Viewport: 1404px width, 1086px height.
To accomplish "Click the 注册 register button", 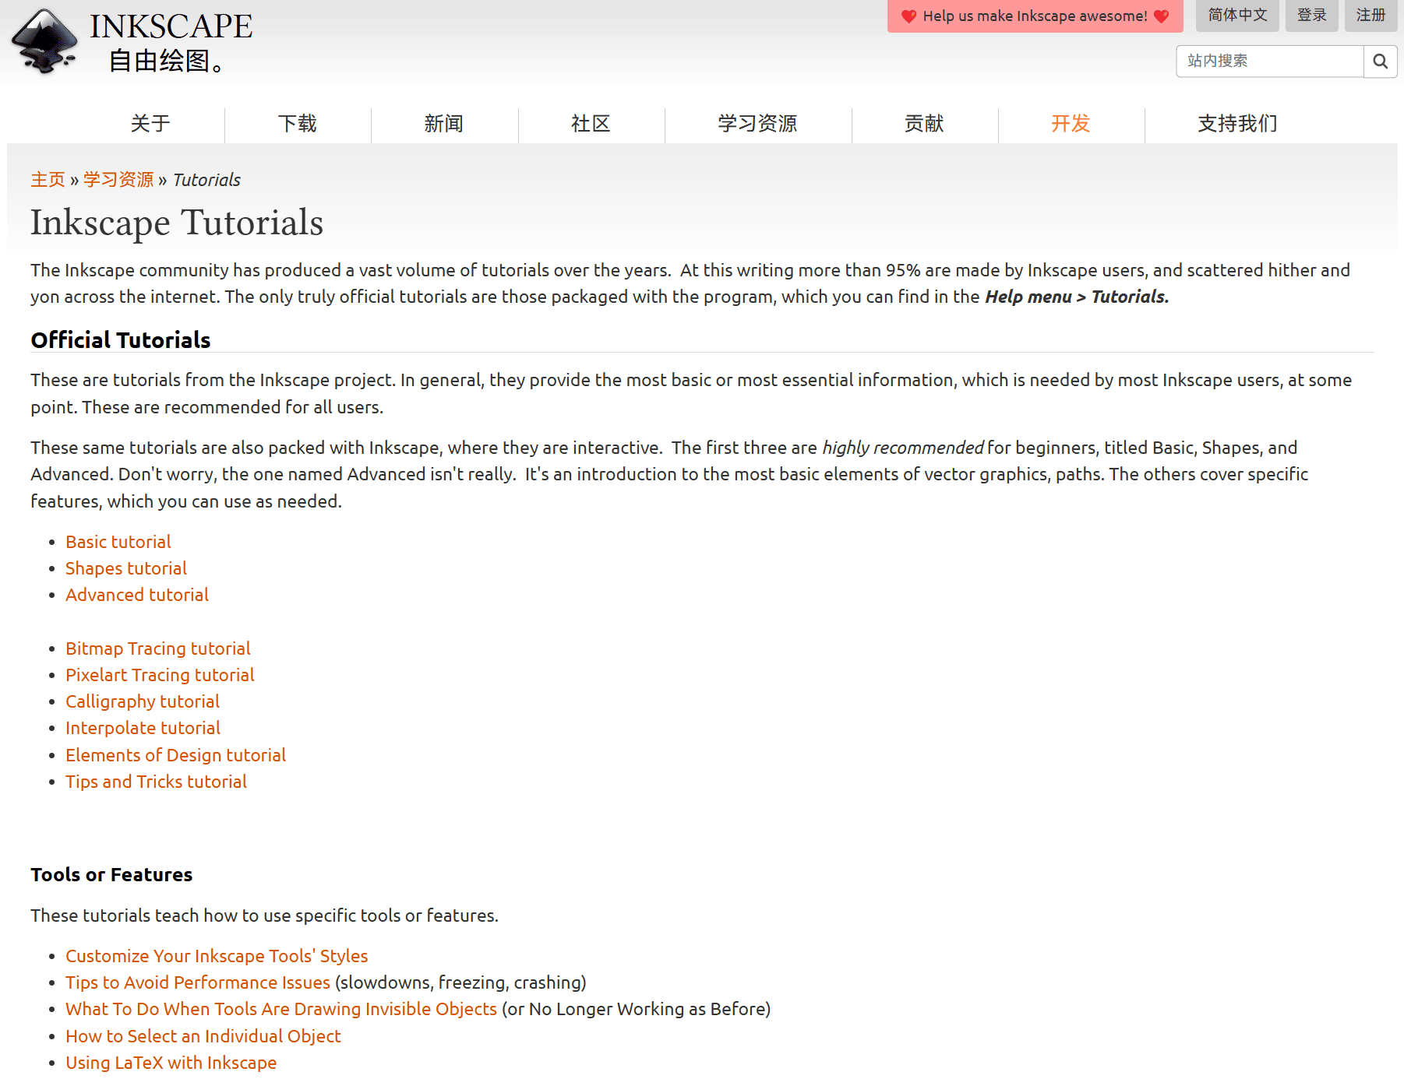I will point(1370,16).
